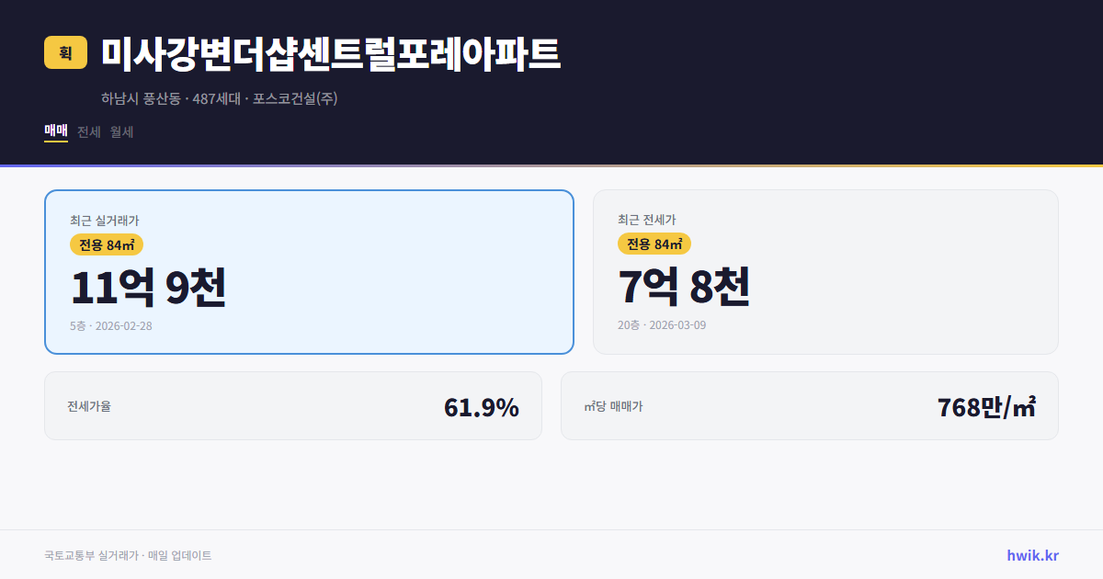Click the 768만/㎡ price per area value
Viewport: 1103px width, 579px height.
click(x=984, y=405)
